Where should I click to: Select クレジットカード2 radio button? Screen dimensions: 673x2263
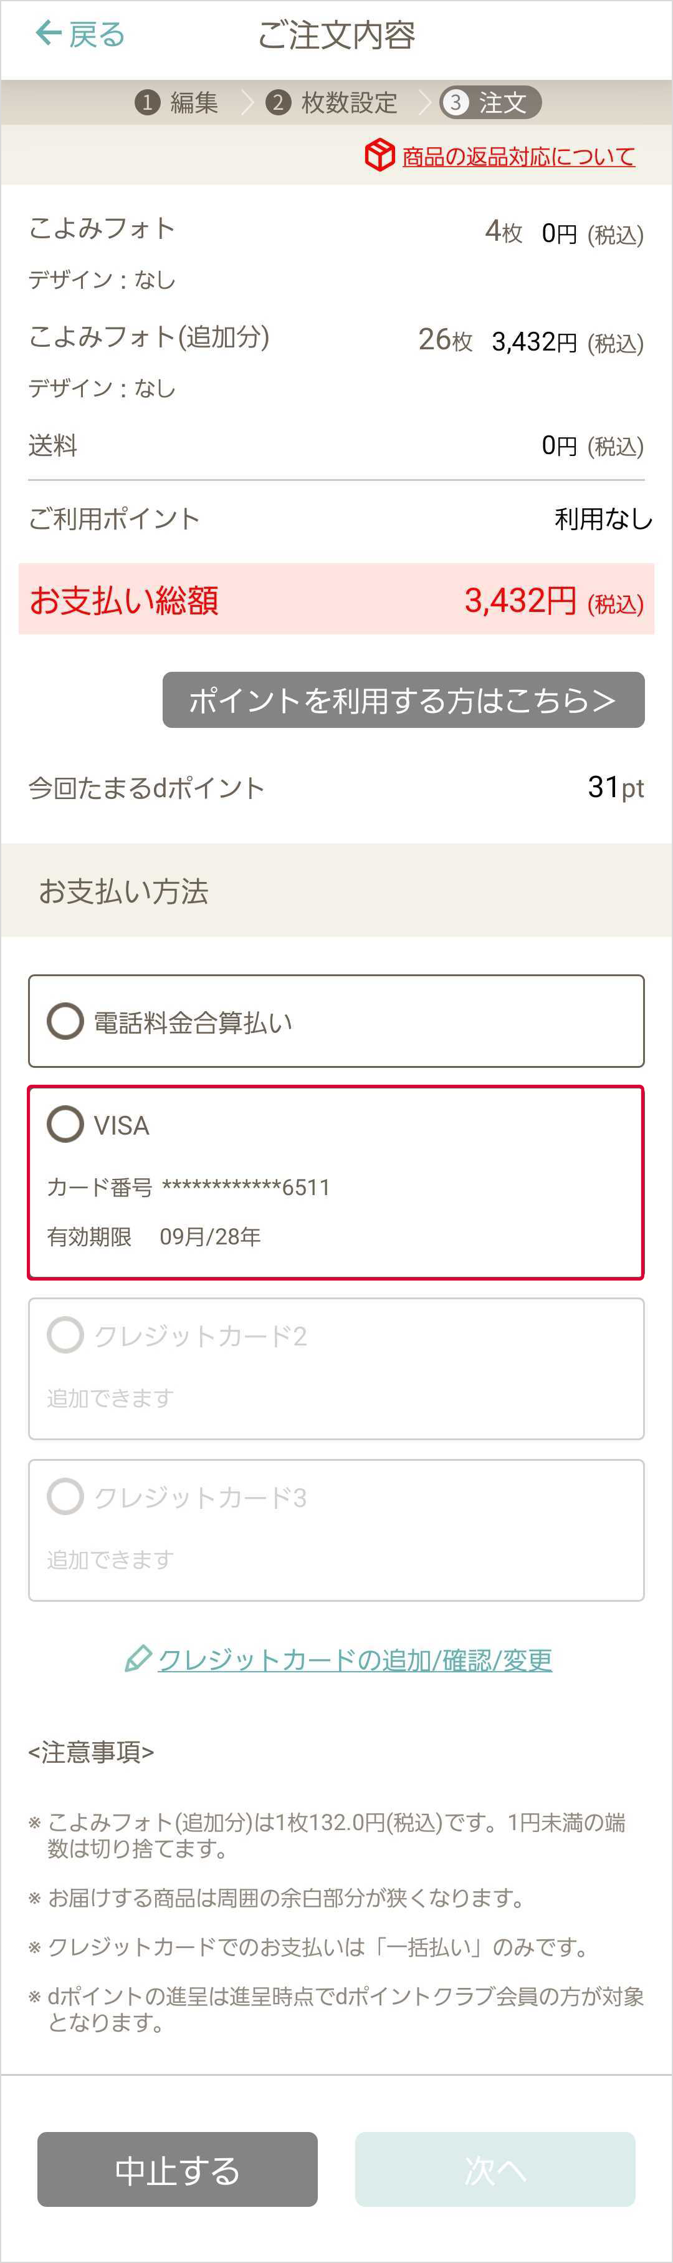coord(66,1334)
